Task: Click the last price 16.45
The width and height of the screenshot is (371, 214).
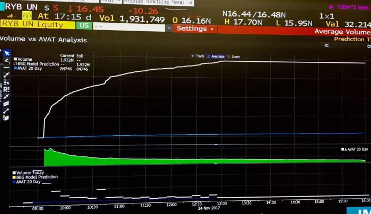Action: click(x=90, y=9)
